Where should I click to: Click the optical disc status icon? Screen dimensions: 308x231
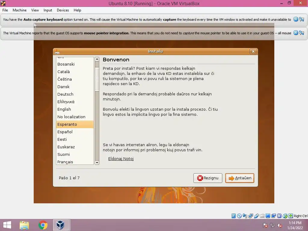(239, 216)
